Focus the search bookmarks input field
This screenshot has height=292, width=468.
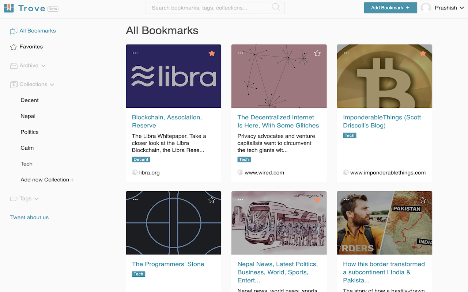pyautogui.click(x=215, y=8)
